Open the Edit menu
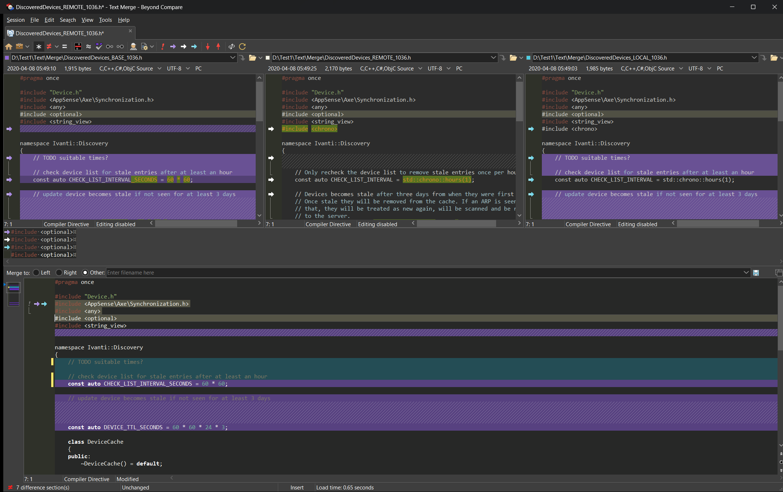The height and width of the screenshot is (492, 783). (49, 20)
